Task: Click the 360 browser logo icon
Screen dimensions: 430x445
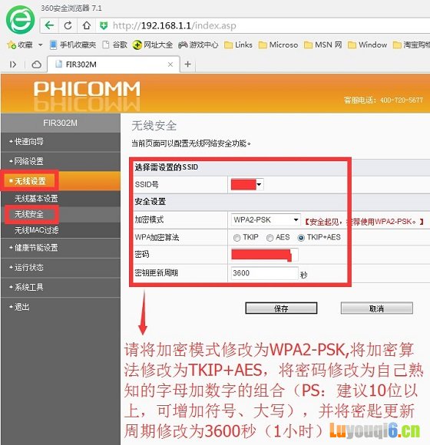Action: pyautogui.click(x=20, y=20)
